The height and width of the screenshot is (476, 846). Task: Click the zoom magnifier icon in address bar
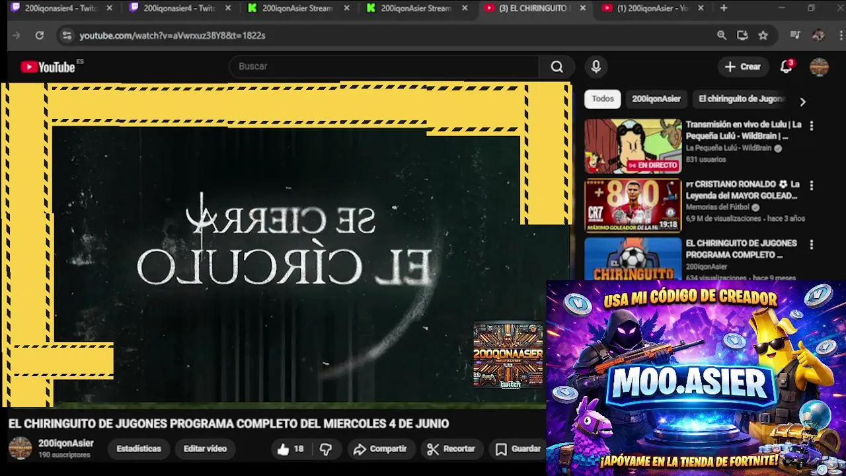[722, 36]
